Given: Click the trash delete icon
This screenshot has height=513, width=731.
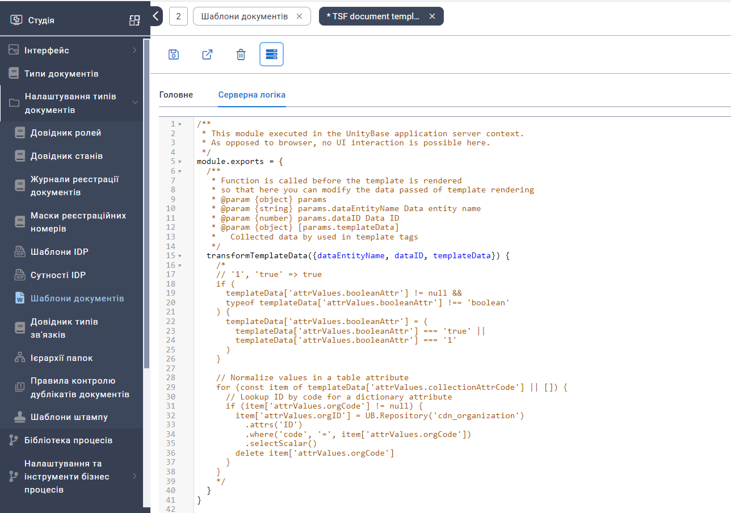Looking at the screenshot, I should [241, 54].
